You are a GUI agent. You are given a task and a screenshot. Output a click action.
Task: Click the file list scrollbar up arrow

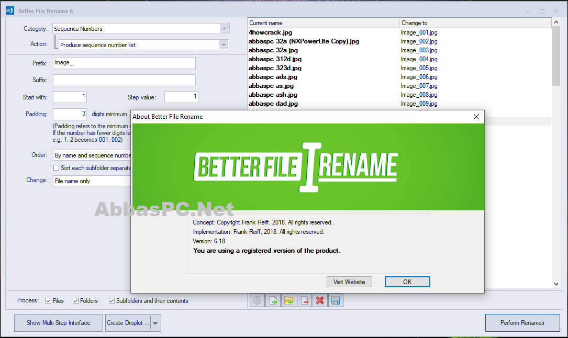pyautogui.click(x=556, y=22)
